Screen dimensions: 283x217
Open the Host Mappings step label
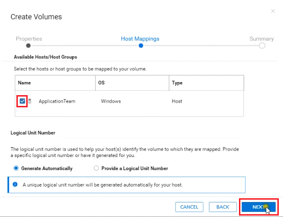tap(140, 39)
